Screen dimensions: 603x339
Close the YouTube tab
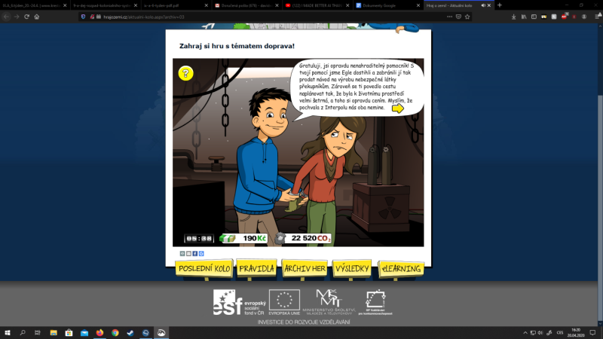347,5
